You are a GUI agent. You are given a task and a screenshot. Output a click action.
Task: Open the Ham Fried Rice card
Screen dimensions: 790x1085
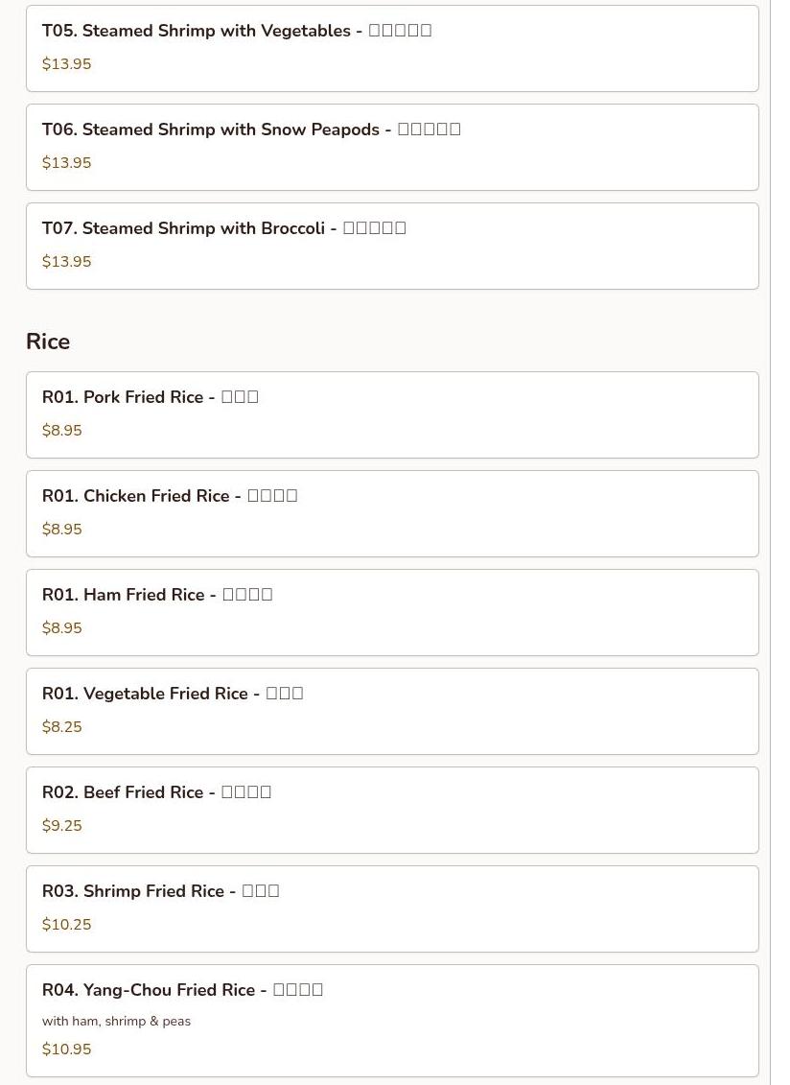click(x=392, y=613)
